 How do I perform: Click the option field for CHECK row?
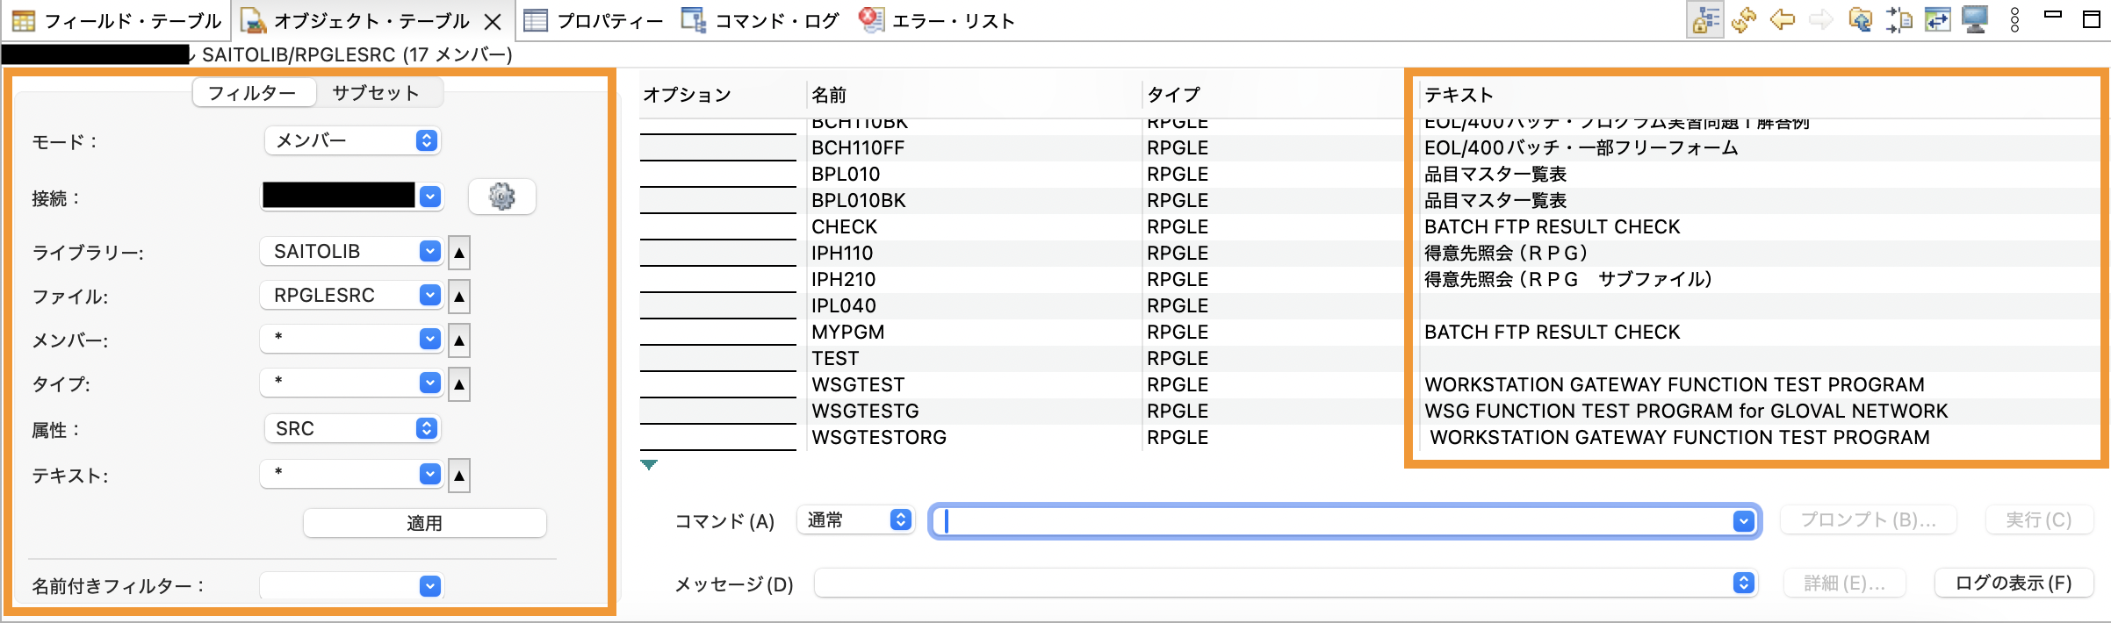(x=718, y=227)
